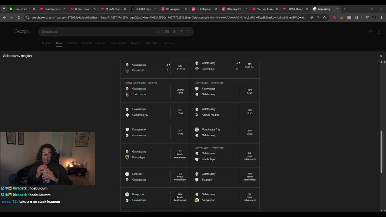386x217 pixels.
Task: Switch to YouTube Music browser tab
Action: click(265, 9)
